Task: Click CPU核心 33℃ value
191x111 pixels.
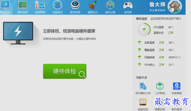Action: [171, 65]
